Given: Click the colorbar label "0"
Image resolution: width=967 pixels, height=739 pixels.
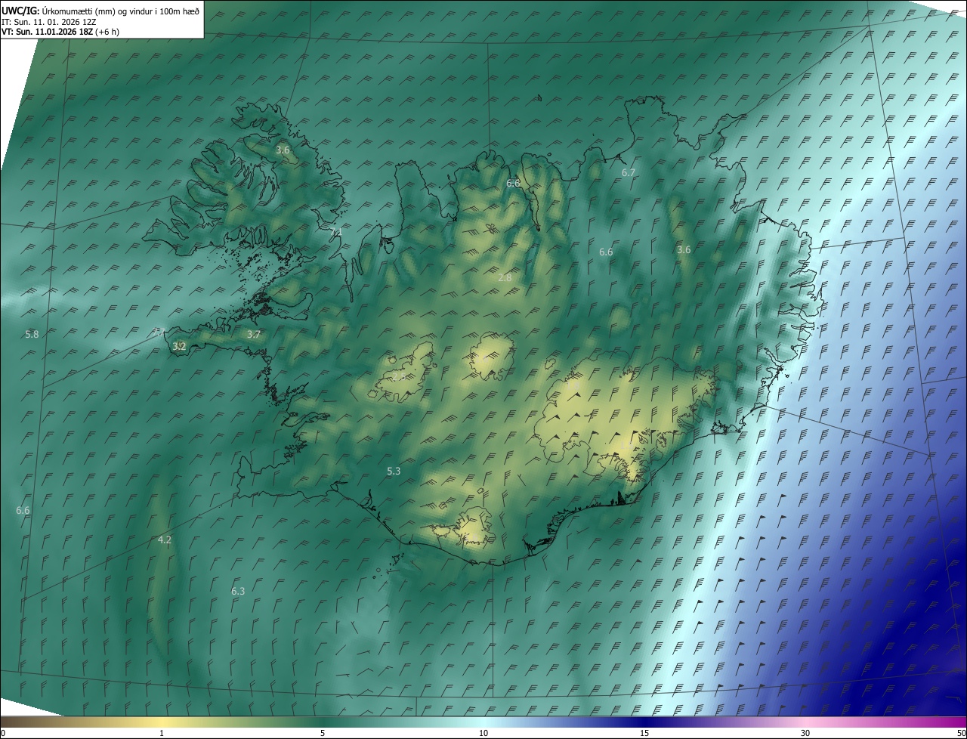Looking at the screenshot, I should pyautogui.click(x=3, y=734).
